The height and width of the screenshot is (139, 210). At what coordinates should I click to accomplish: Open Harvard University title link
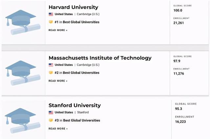pyautogui.click(x=73, y=7)
